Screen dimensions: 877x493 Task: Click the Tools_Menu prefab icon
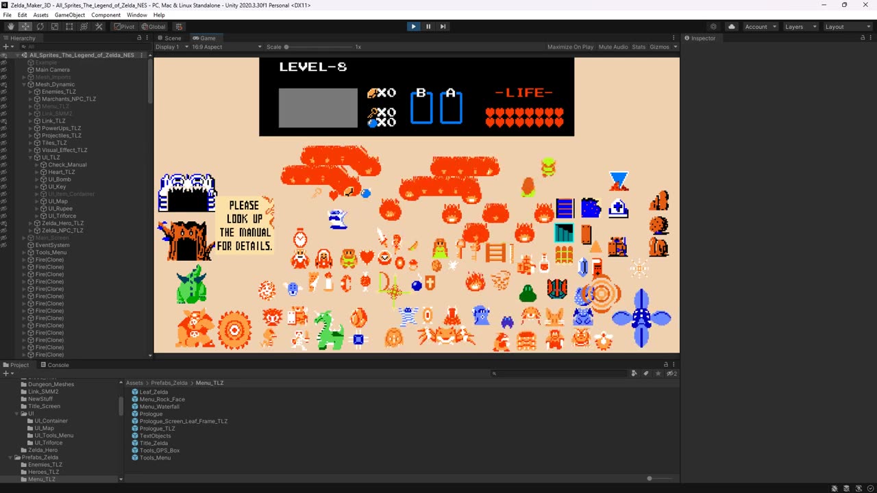pos(135,457)
